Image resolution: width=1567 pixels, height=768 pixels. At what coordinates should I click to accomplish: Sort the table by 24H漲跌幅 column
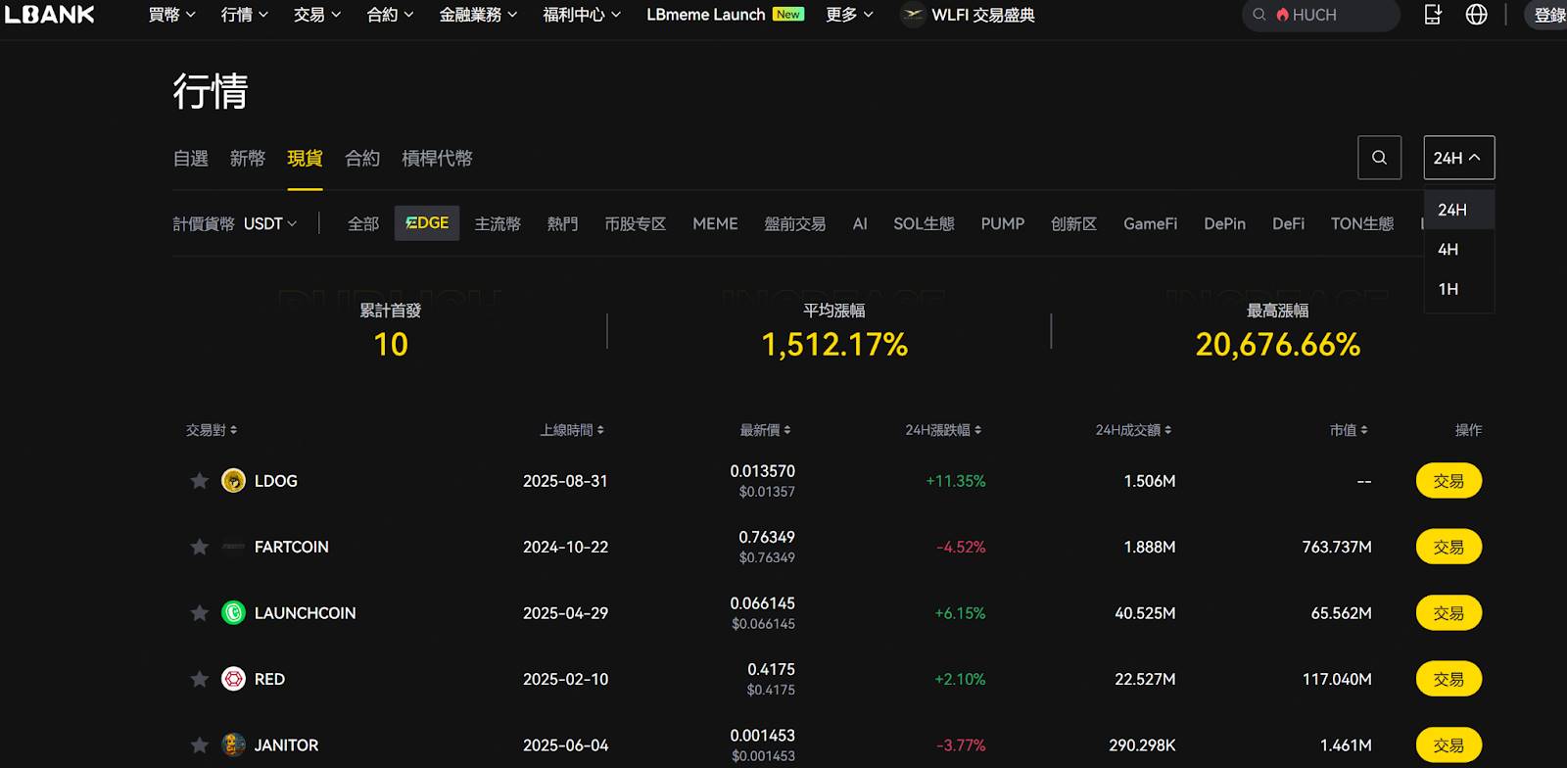click(942, 430)
